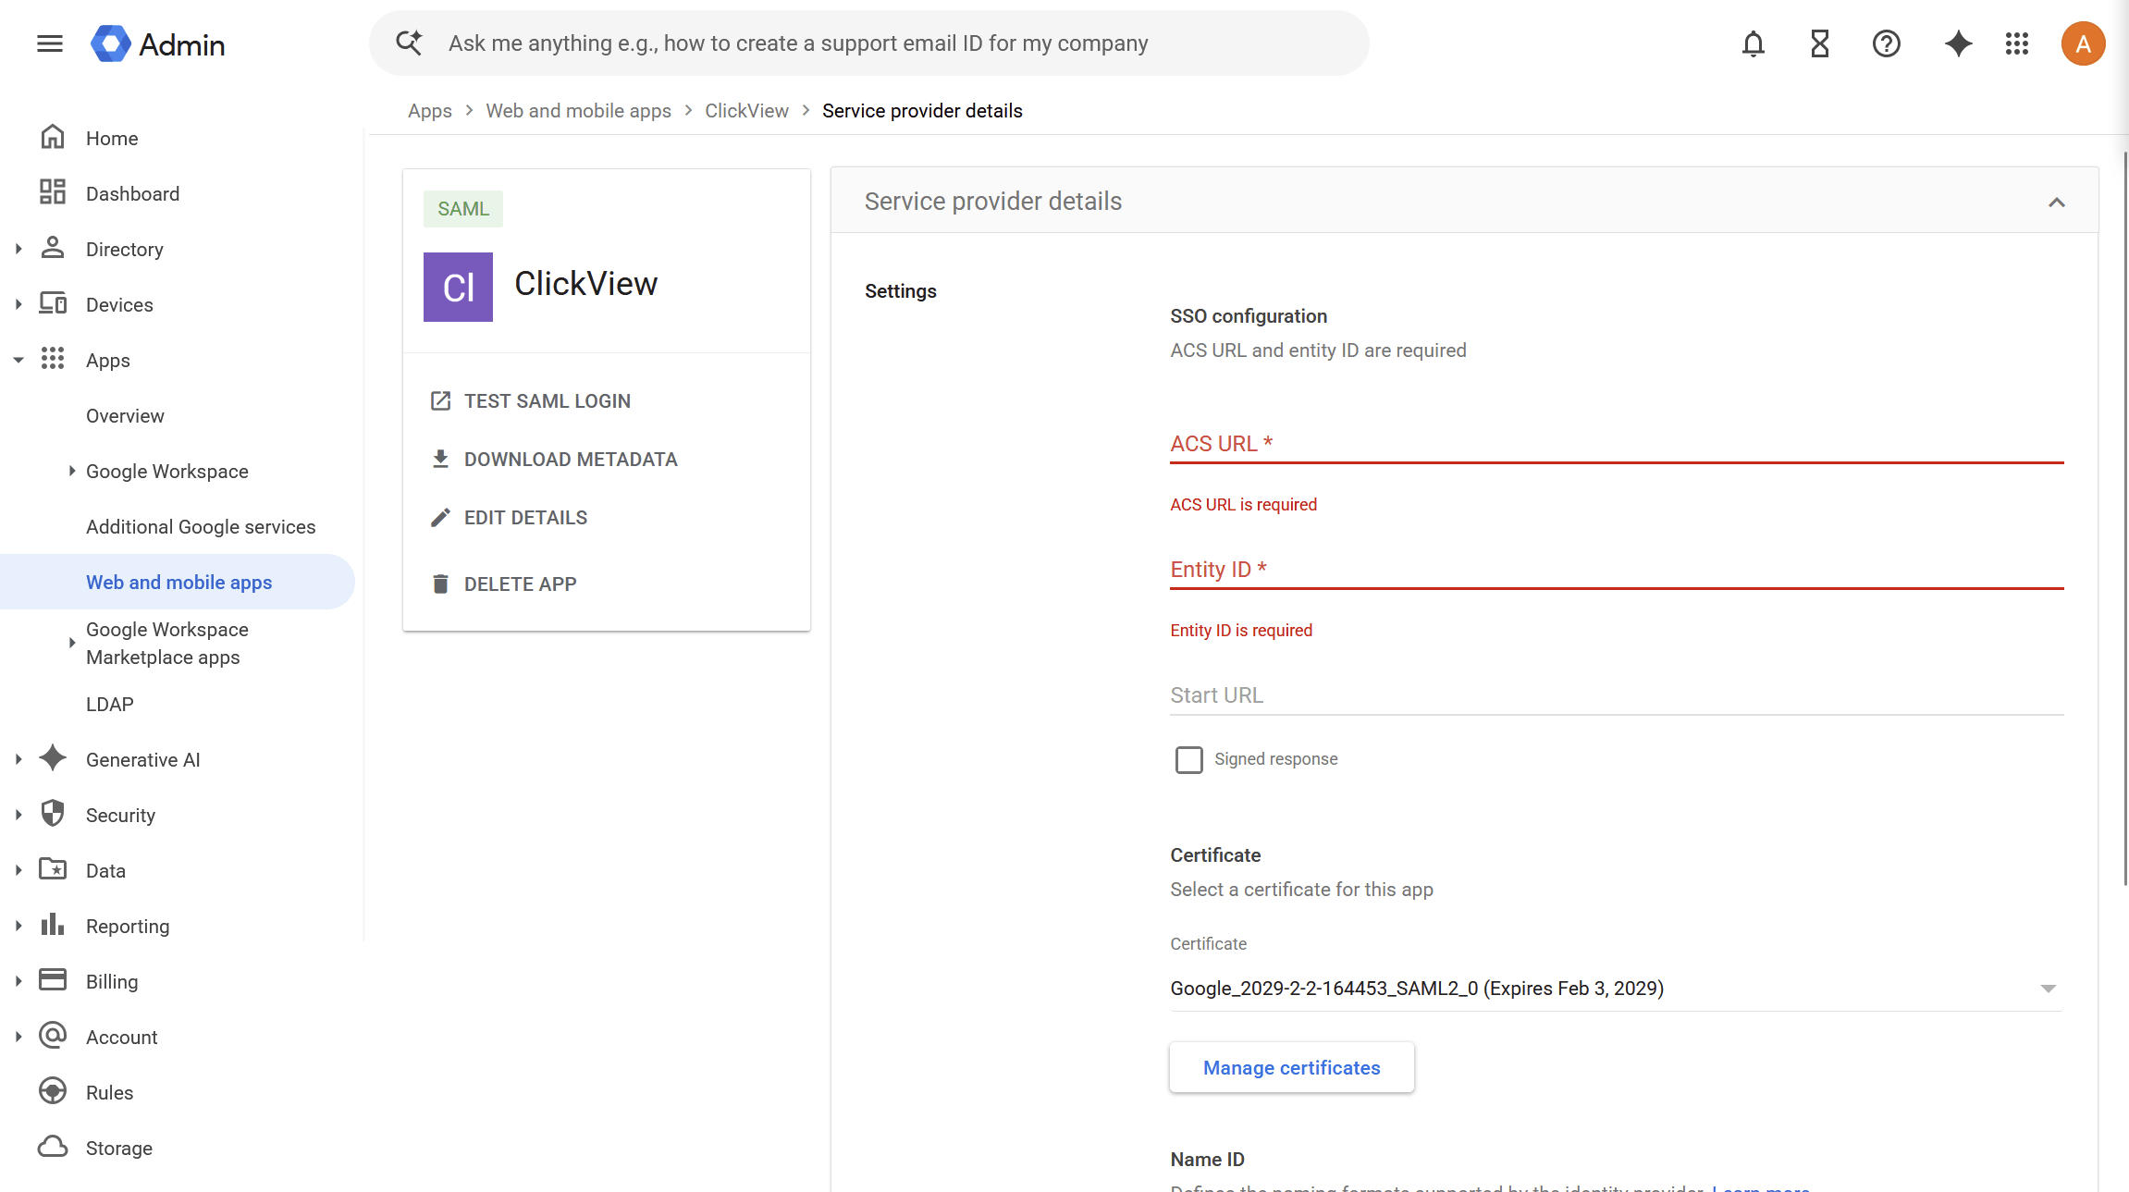Click the Rules icon in sidebar
Image resolution: width=2129 pixels, height=1192 pixels.
pos(53,1091)
